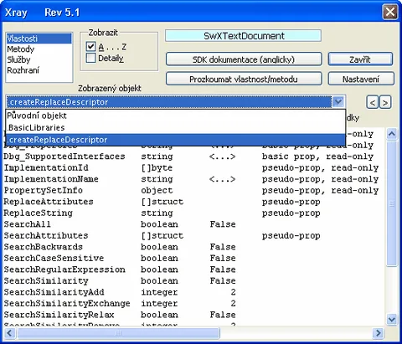Click the Prozkoumat vlastnost/metodu button
The height and width of the screenshot is (344, 402).
tap(244, 79)
